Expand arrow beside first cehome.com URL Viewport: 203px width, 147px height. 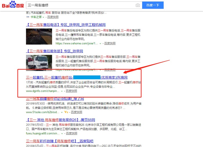coord(100,44)
